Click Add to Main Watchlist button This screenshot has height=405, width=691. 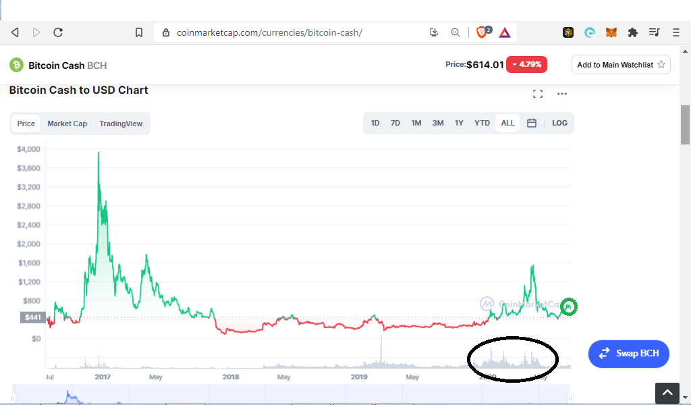621,65
